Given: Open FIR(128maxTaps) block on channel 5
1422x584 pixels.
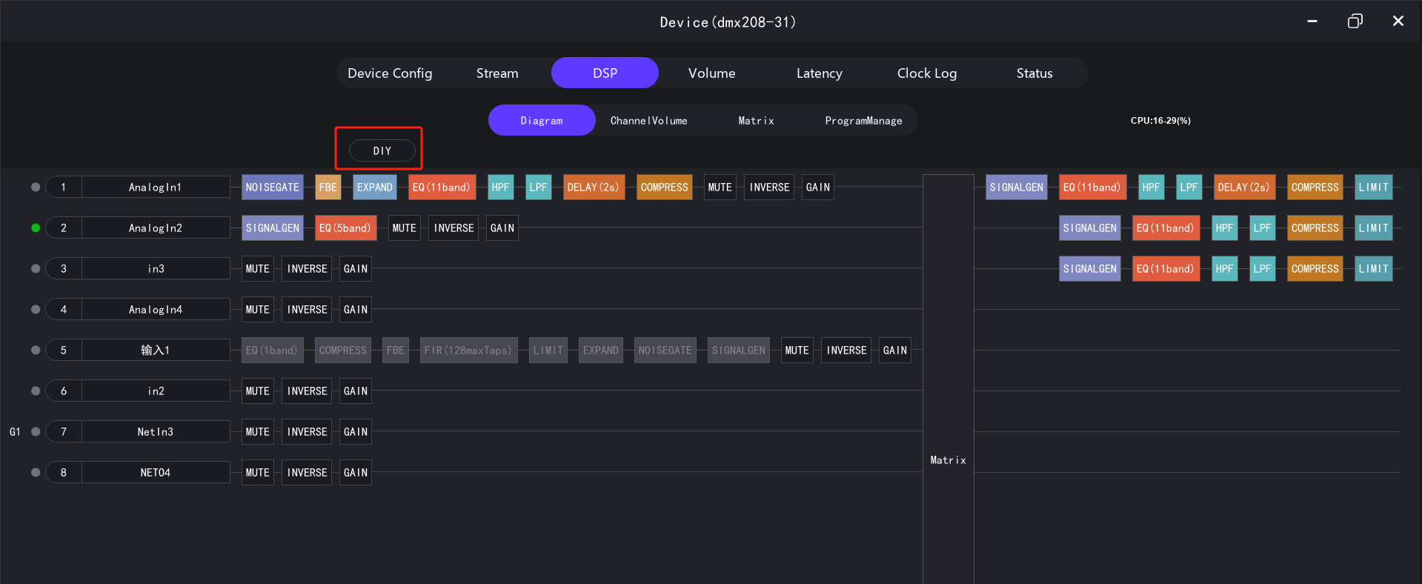Looking at the screenshot, I should (x=468, y=351).
